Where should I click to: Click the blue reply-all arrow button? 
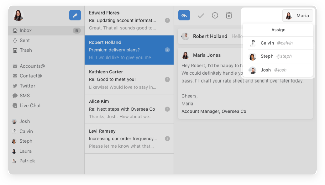tap(184, 15)
